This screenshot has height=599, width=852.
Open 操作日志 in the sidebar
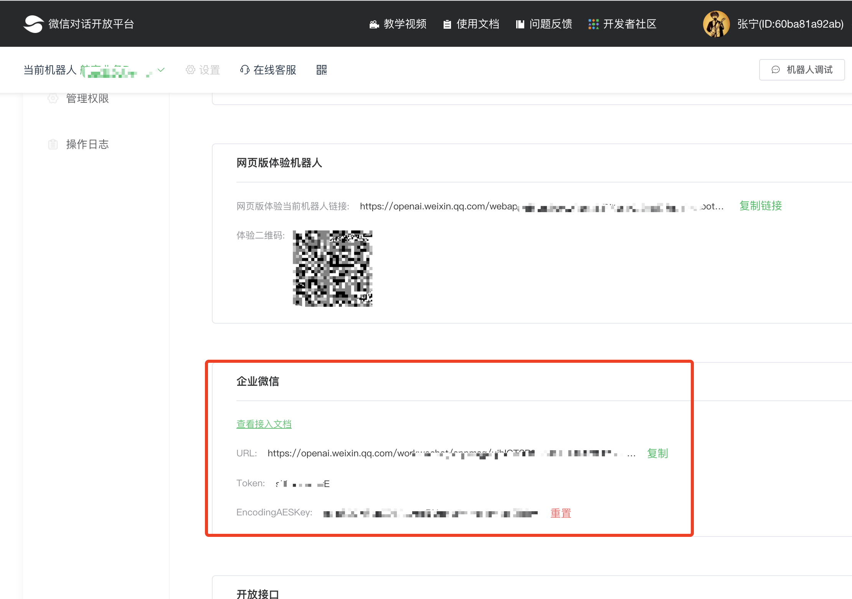click(x=87, y=144)
